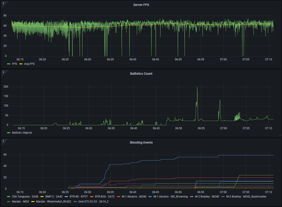The height and width of the screenshot is (207, 282).
Task: Select Marder - MG3 legend entry
Action: [x=20, y=202]
